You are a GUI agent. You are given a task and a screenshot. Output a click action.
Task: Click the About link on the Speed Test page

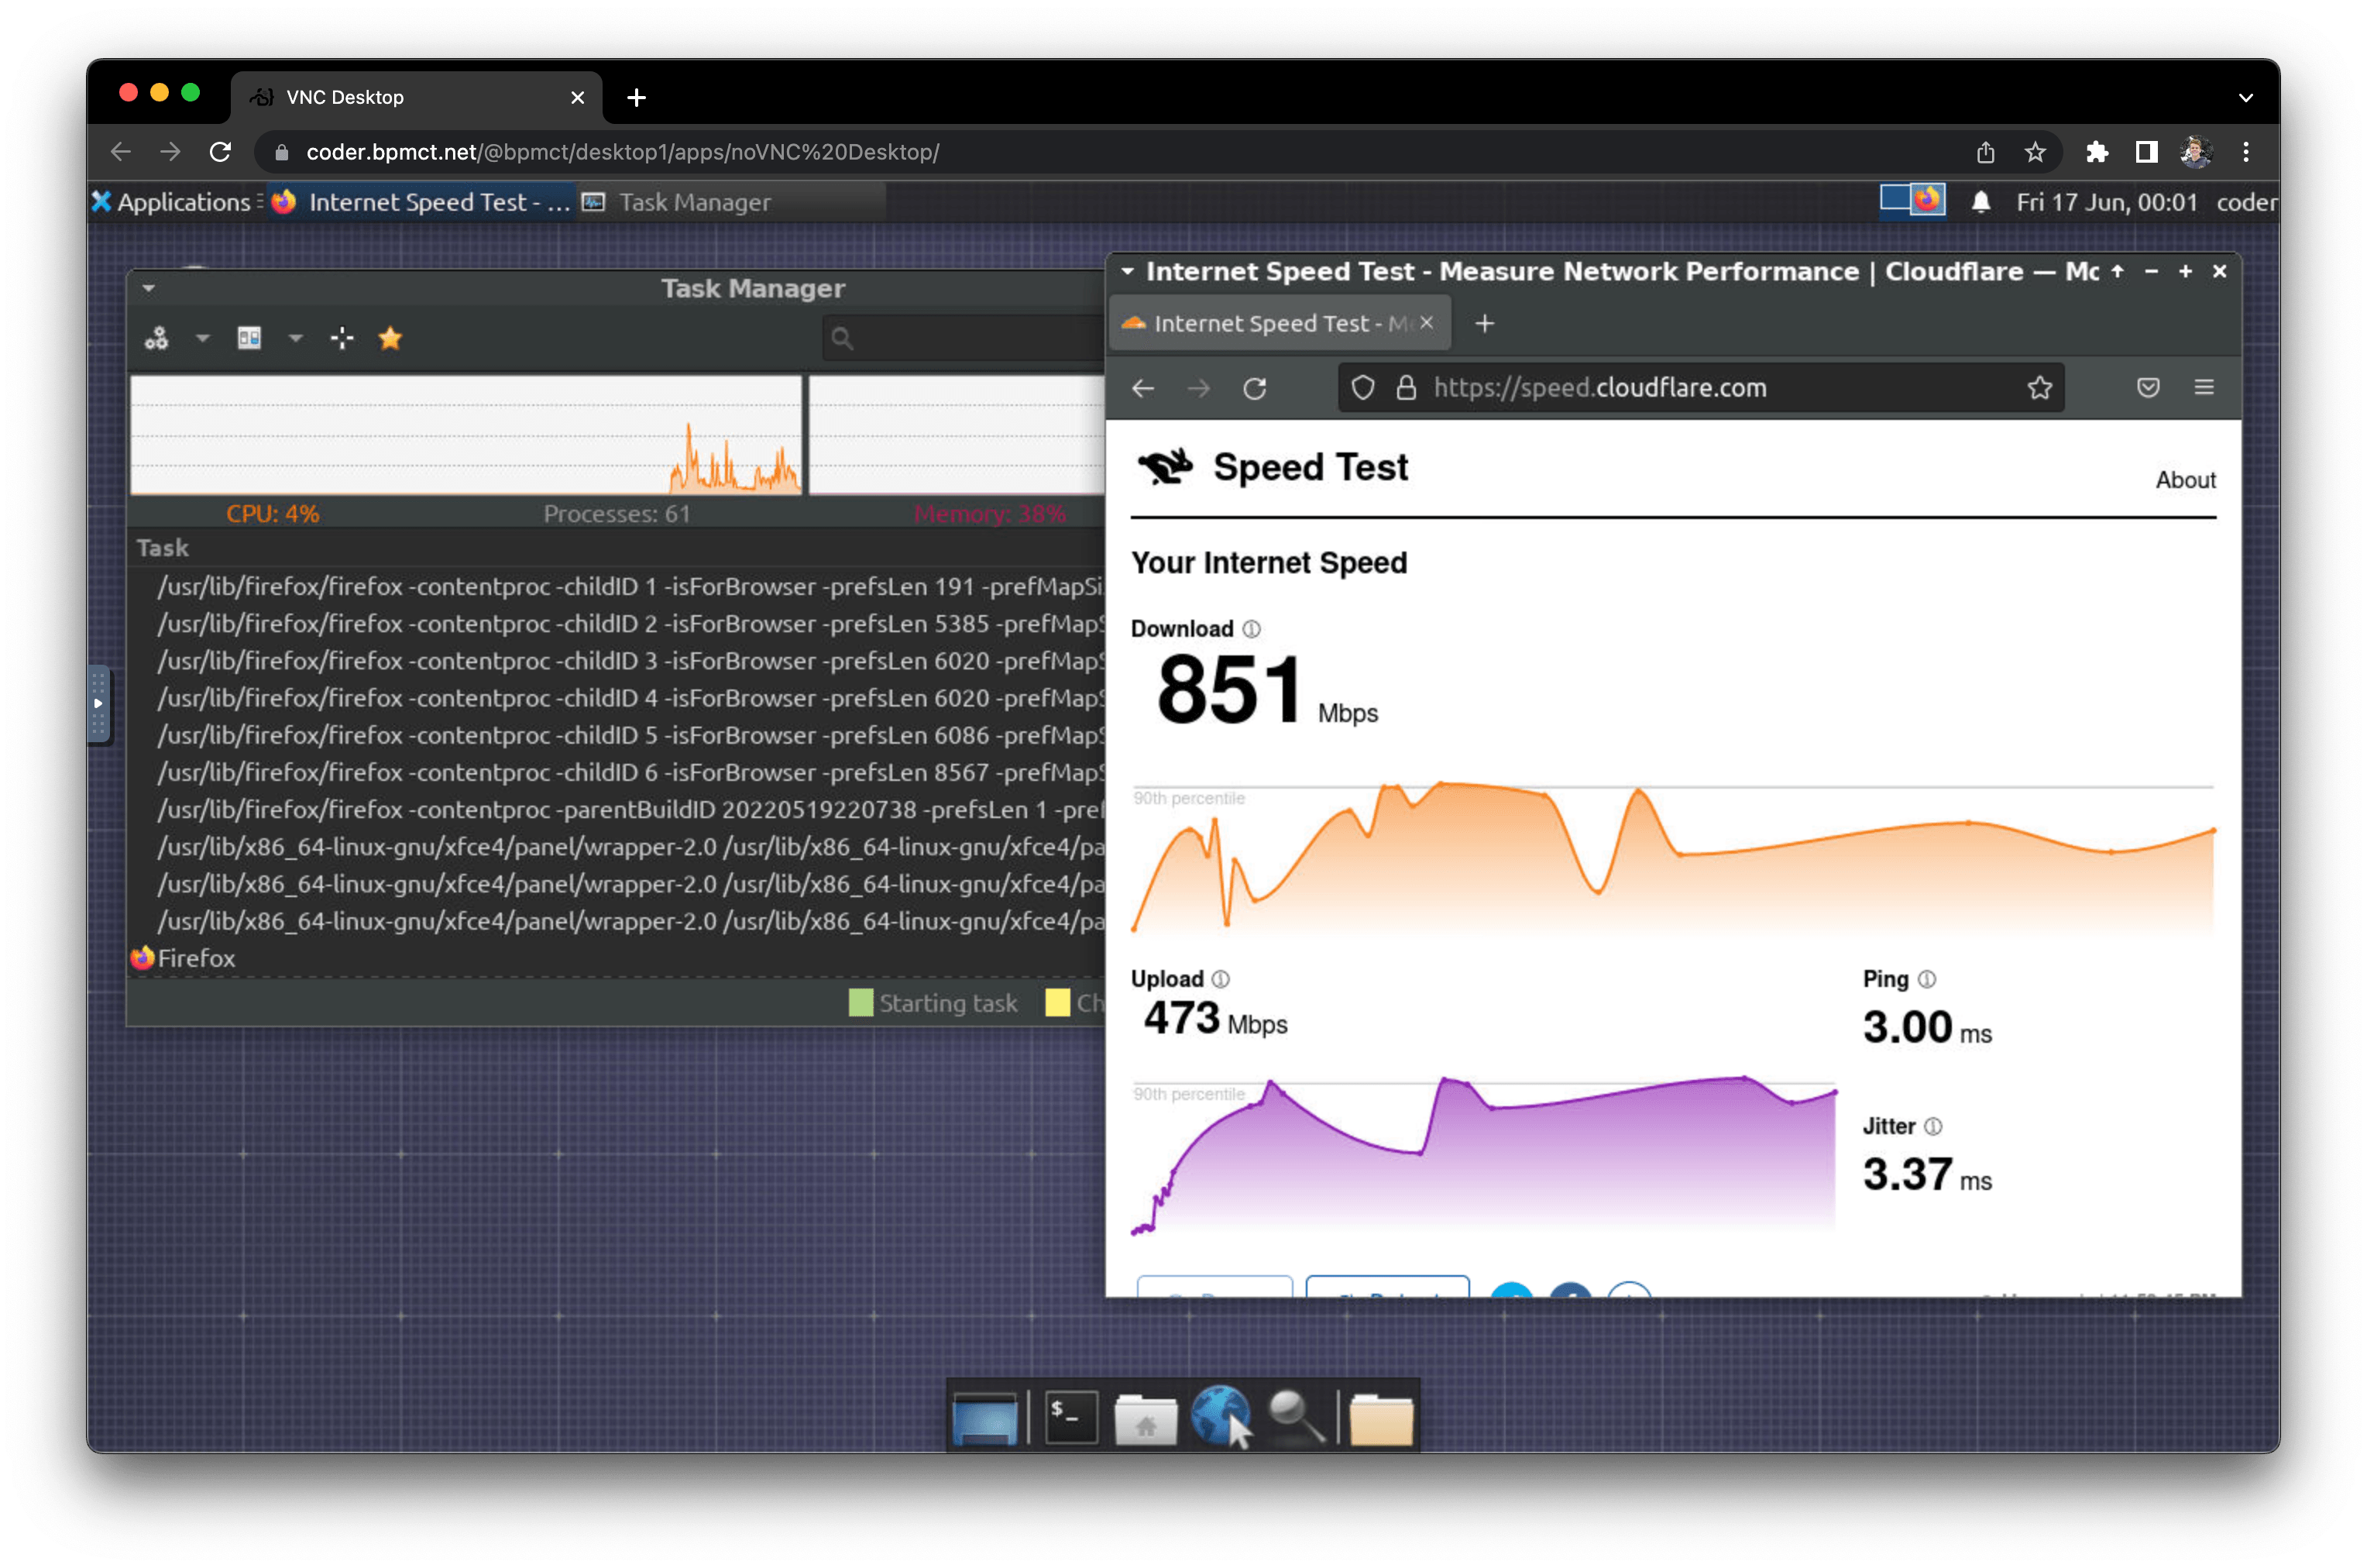(2185, 479)
